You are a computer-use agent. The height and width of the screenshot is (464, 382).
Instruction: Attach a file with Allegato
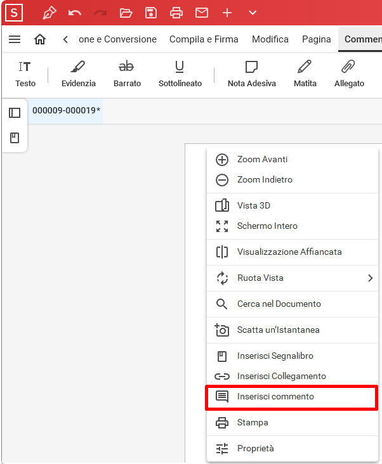(x=349, y=74)
